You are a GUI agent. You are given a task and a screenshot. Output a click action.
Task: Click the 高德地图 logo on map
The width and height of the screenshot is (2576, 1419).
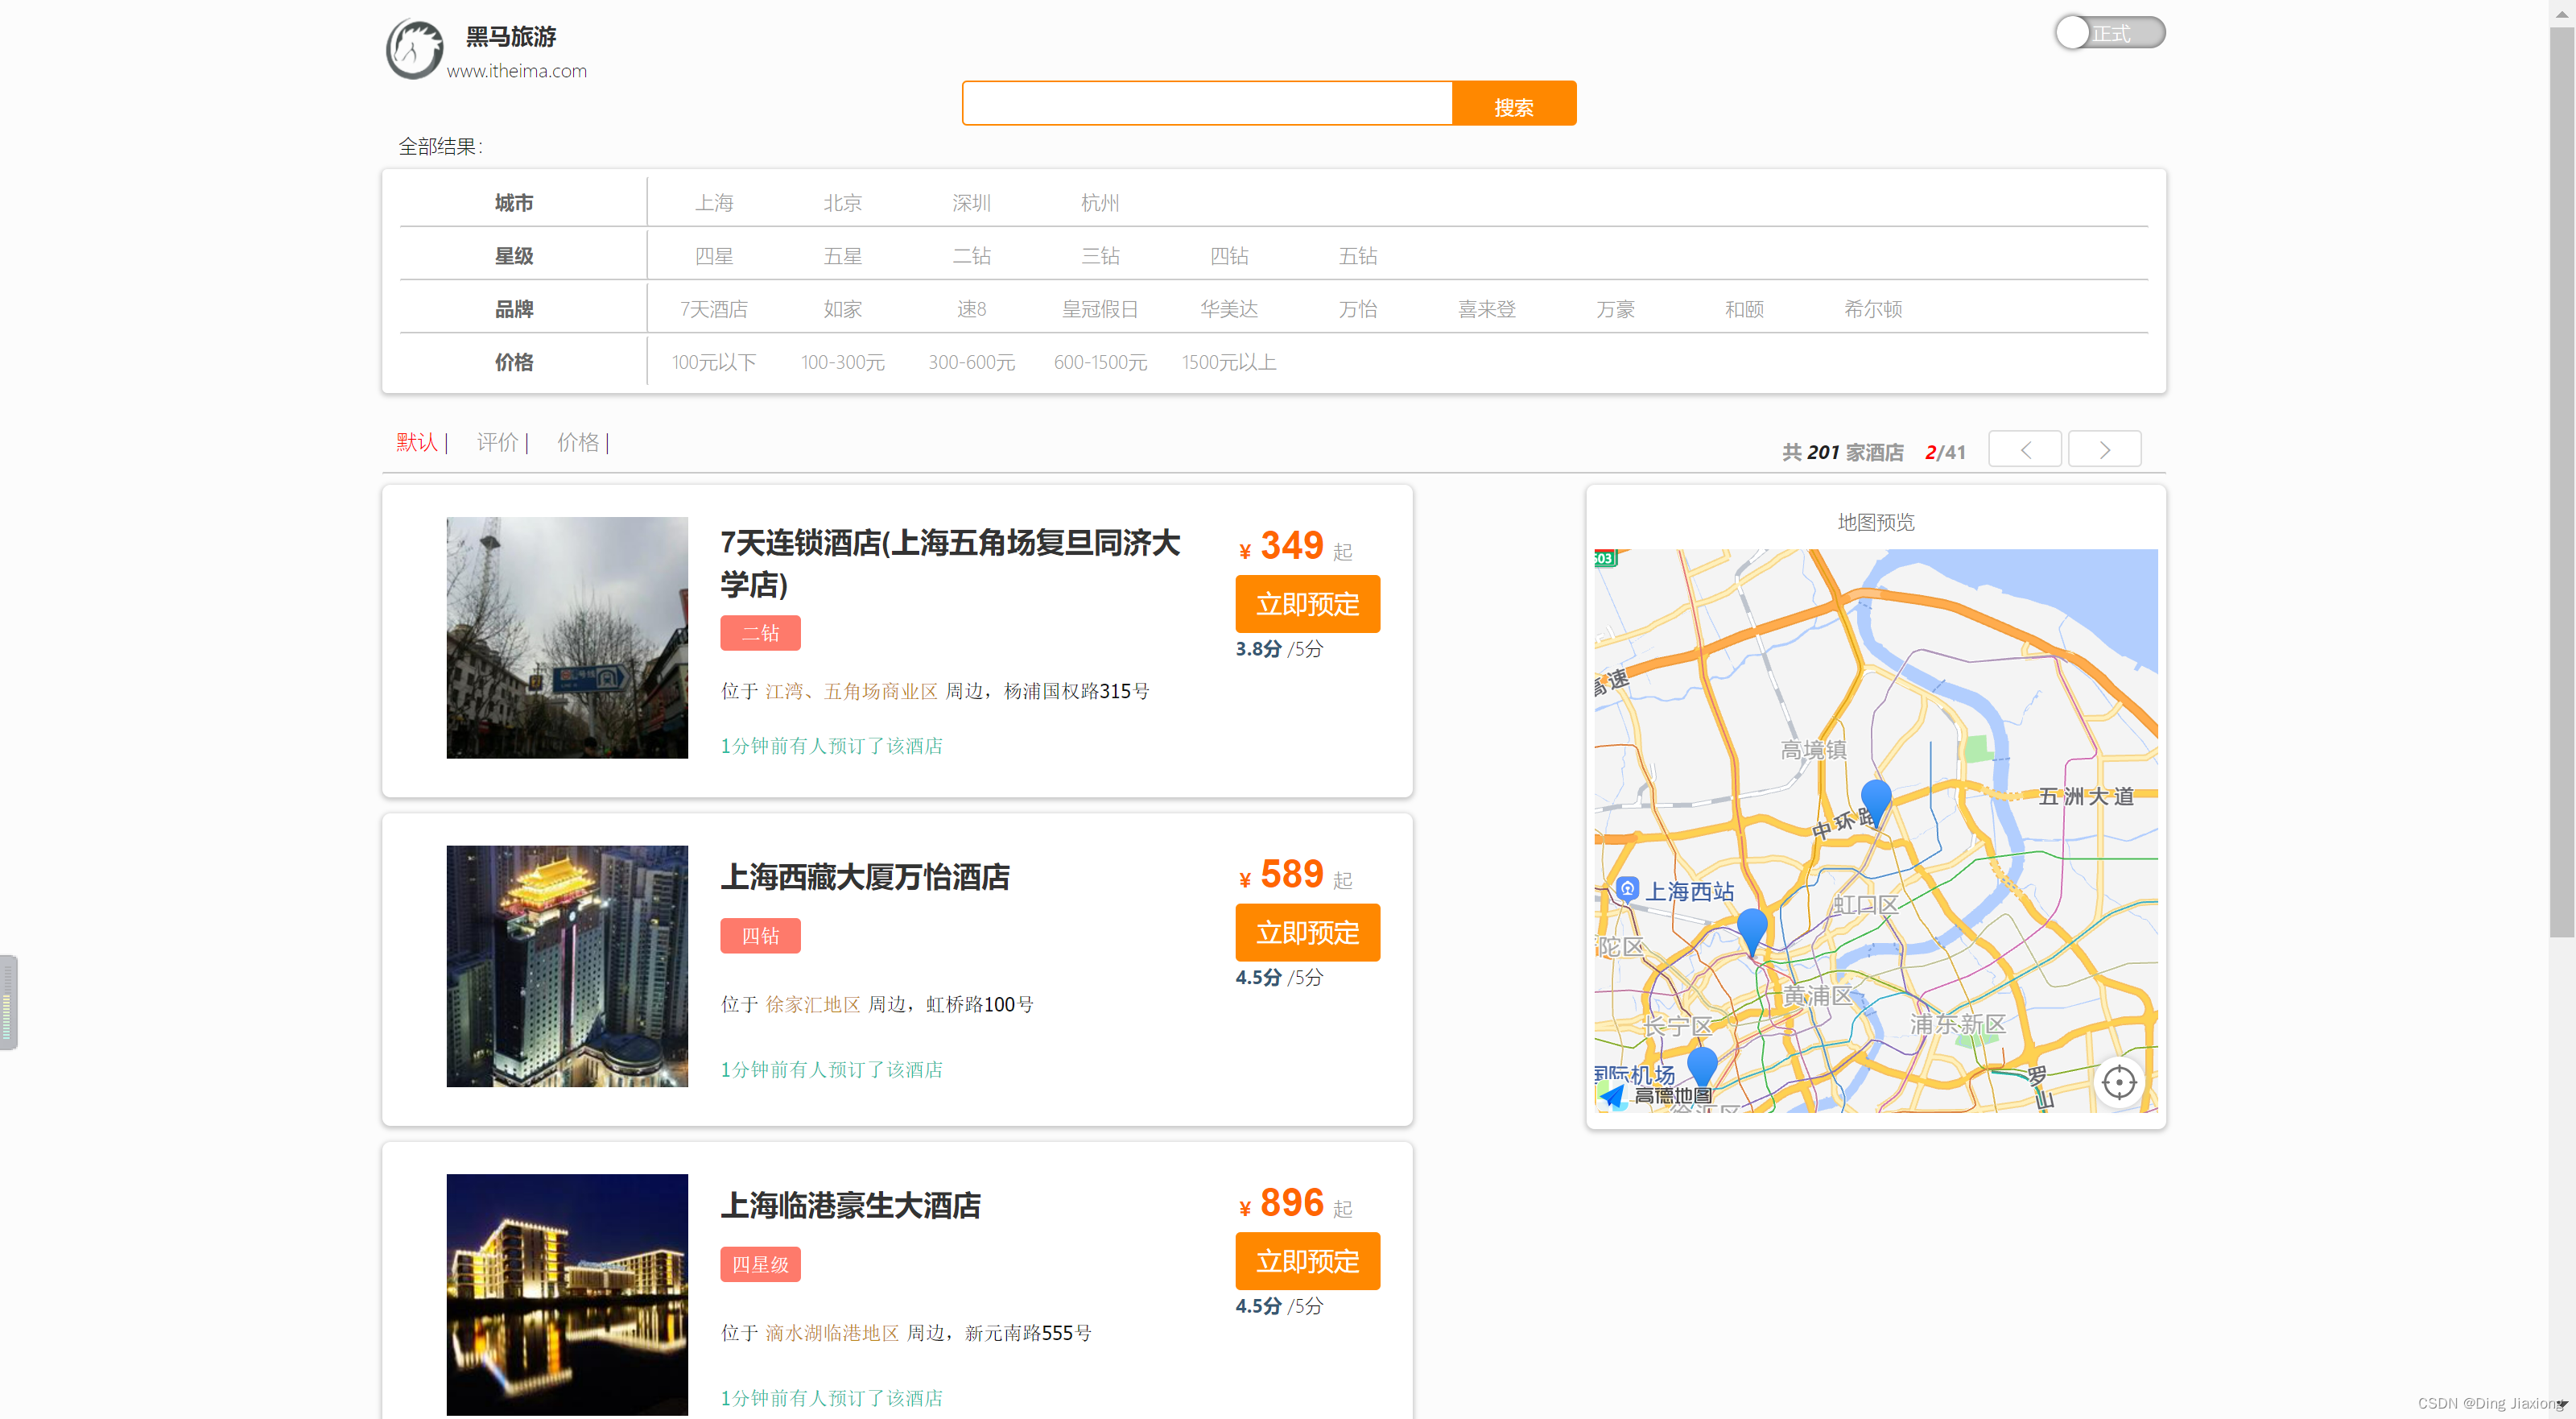[x=1655, y=1096]
